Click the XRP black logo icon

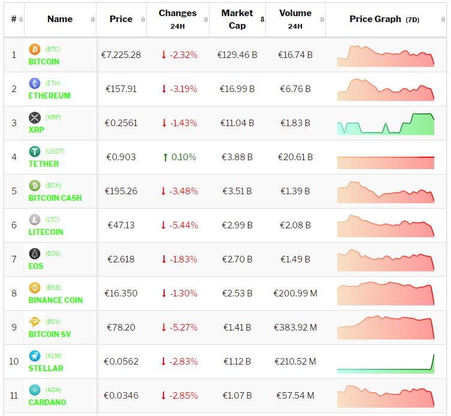click(x=35, y=117)
